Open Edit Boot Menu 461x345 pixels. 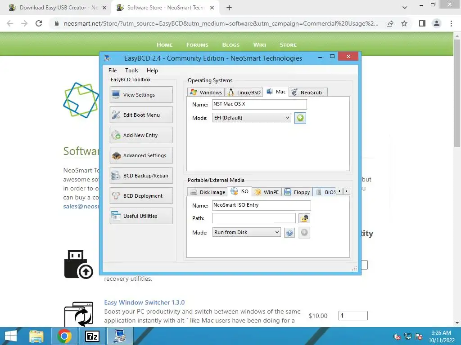click(141, 115)
